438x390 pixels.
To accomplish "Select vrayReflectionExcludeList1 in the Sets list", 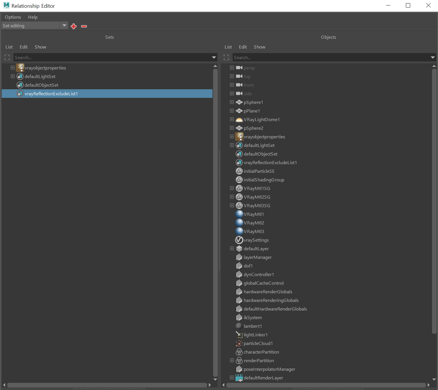I will (107, 94).
